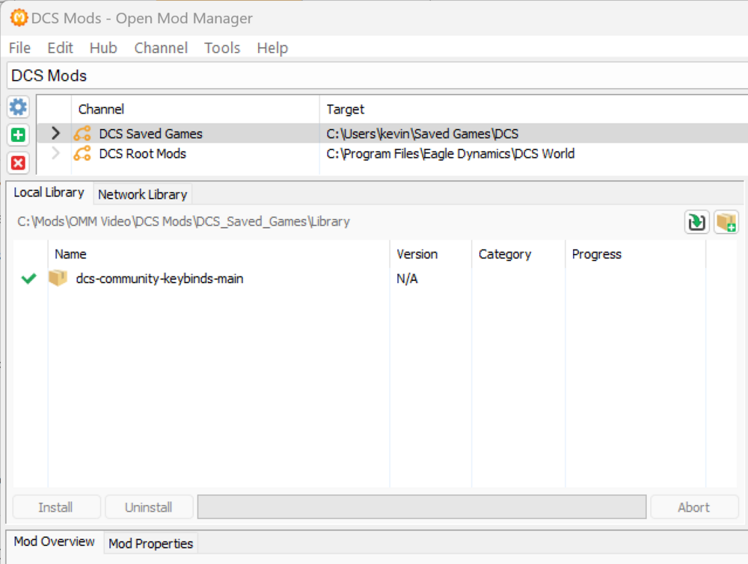Screen dimensions: 748x564
Task: Click the mod install progress bar
Action: pyautogui.click(x=421, y=507)
